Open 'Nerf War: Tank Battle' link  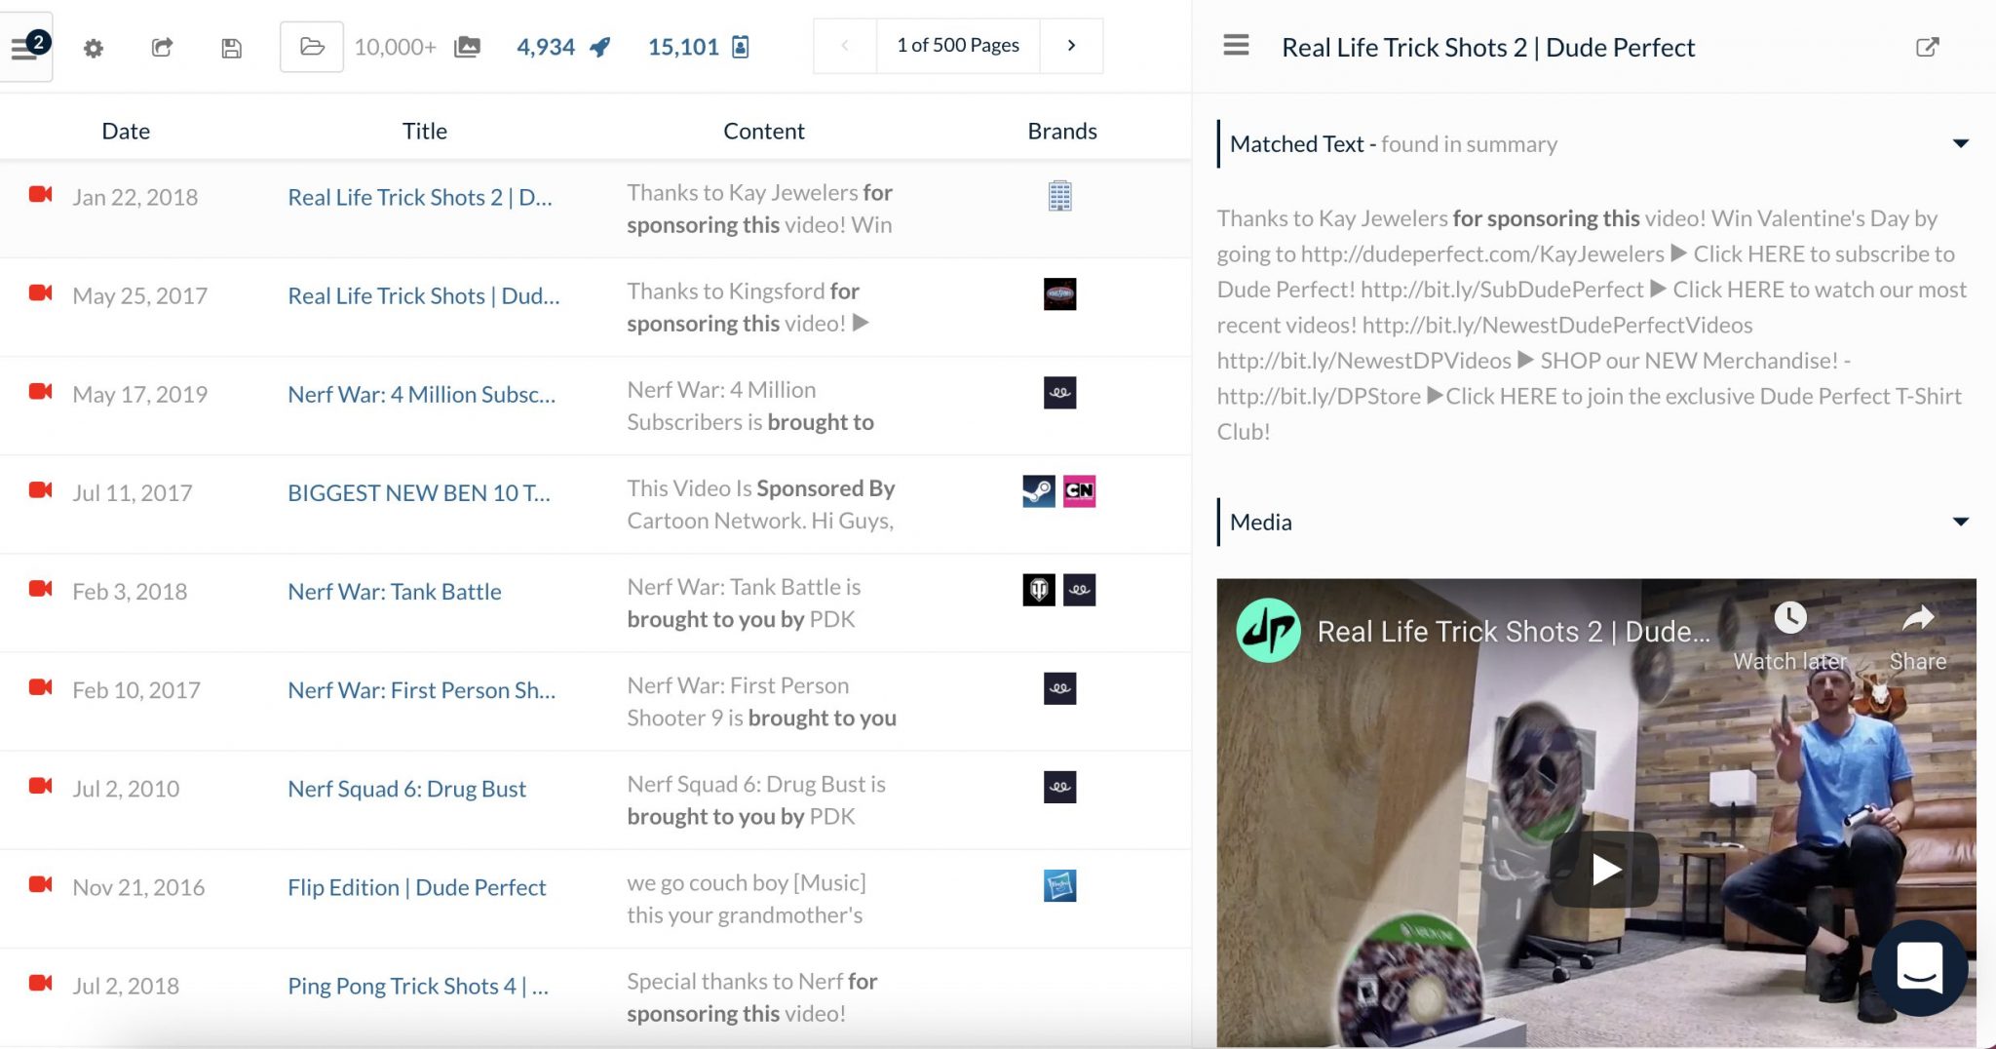coord(395,591)
